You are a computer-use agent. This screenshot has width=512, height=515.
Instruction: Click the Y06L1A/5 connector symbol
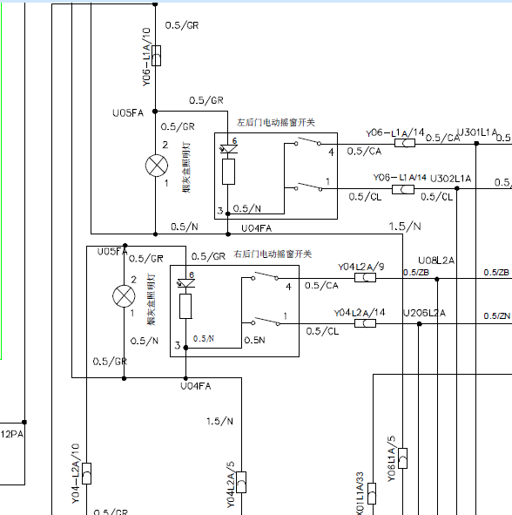click(402, 458)
